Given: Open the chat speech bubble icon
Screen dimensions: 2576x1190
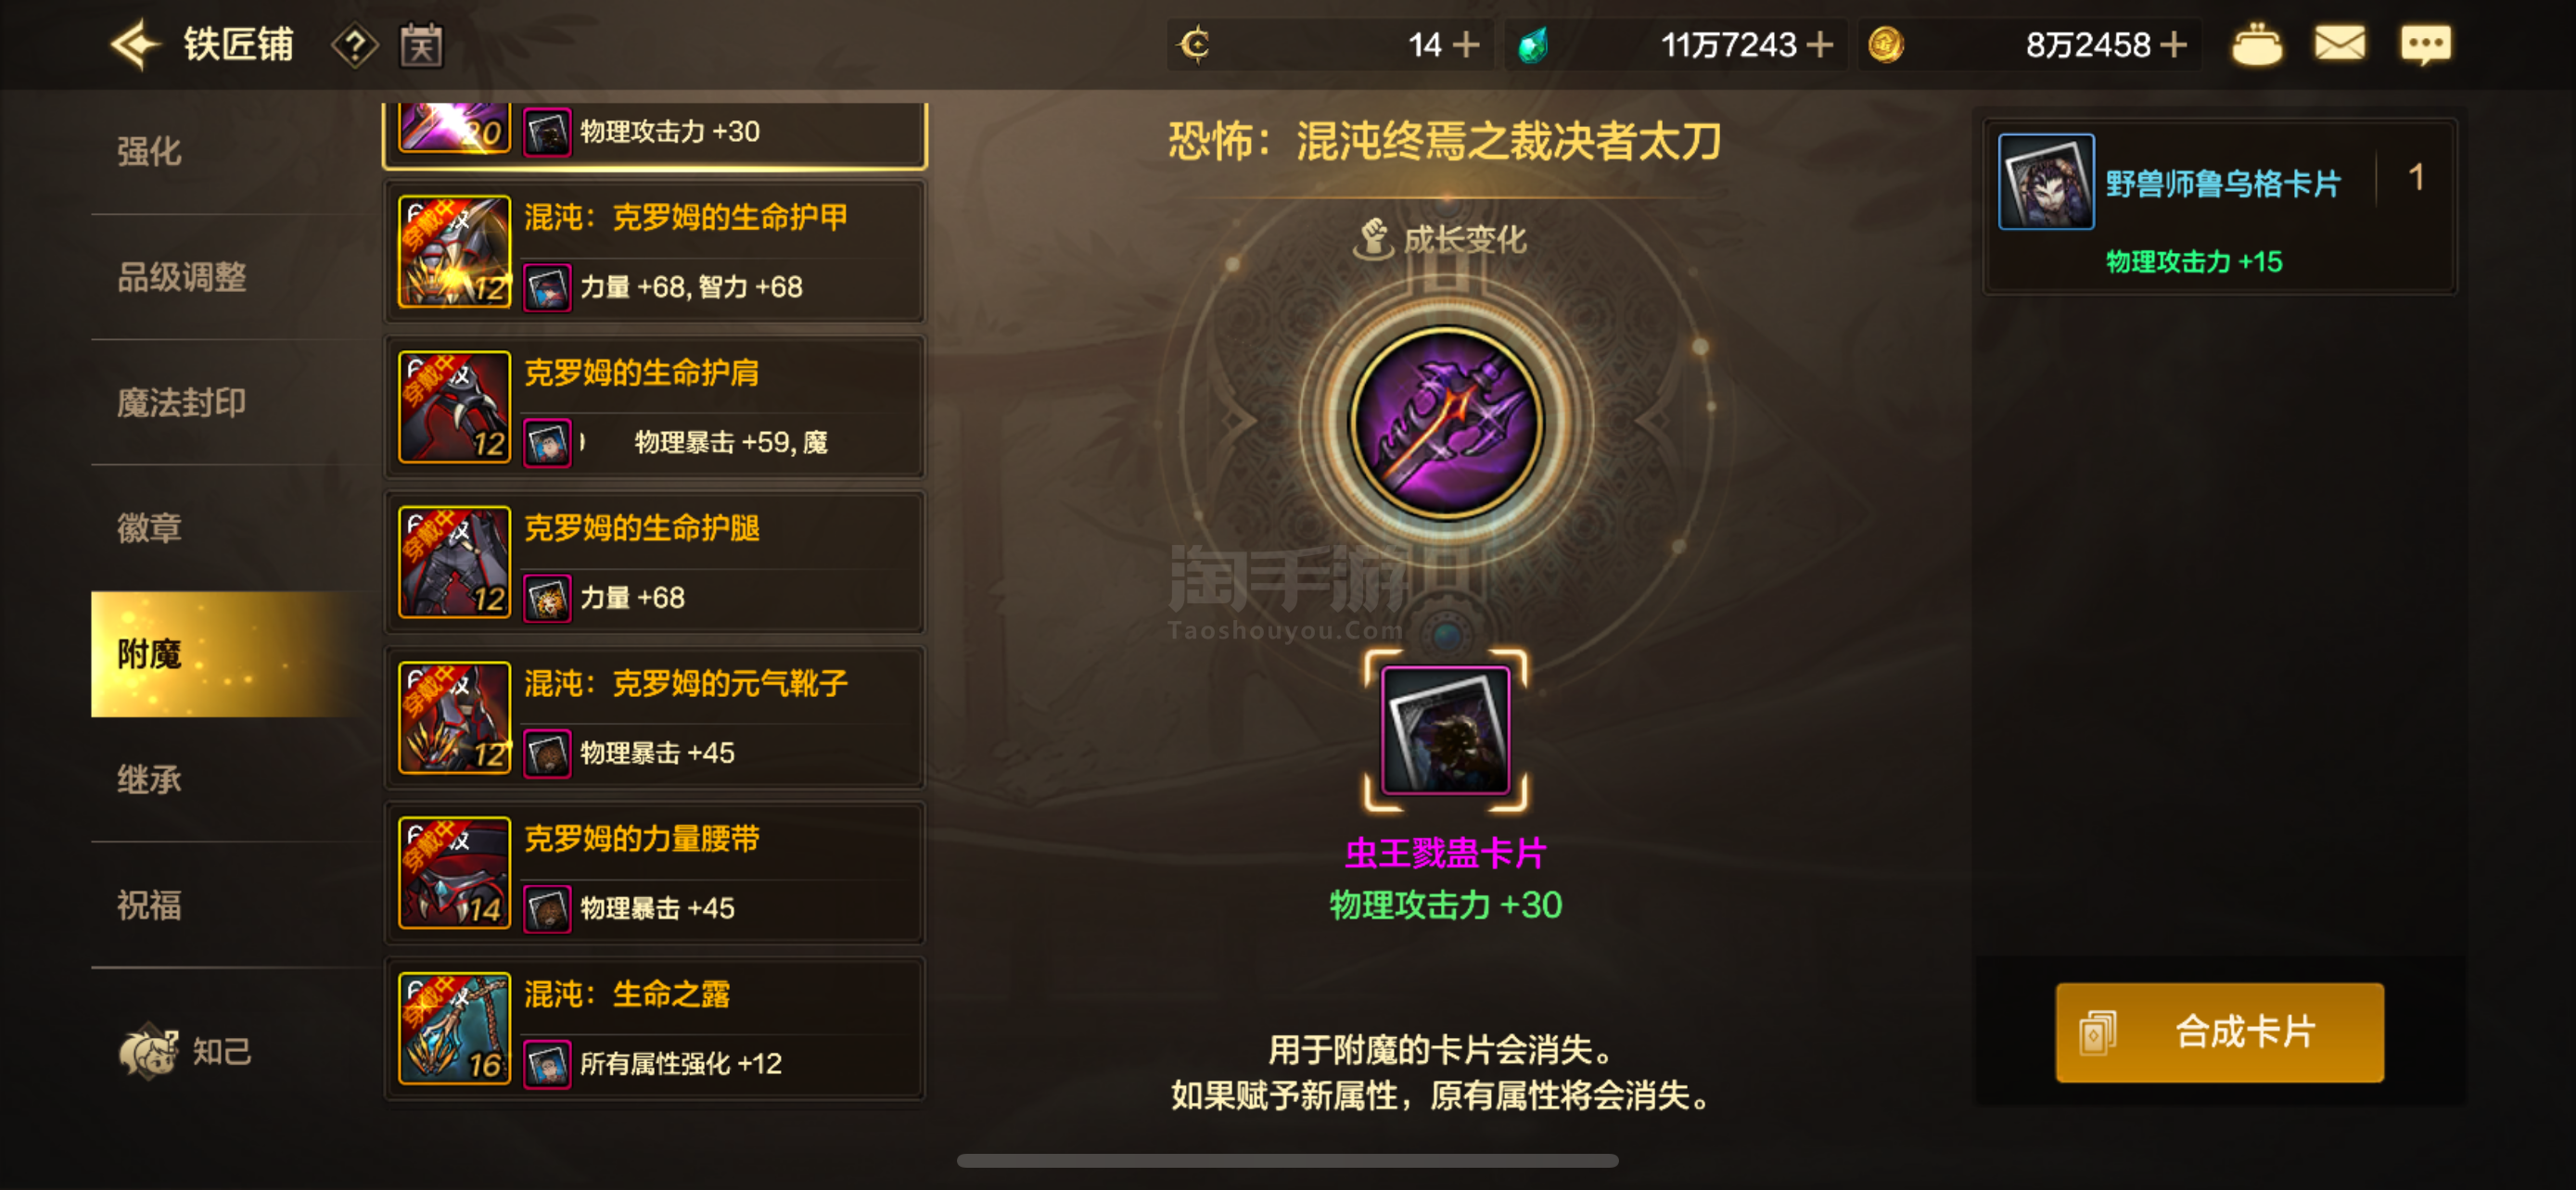Looking at the screenshot, I should [x=2426, y=45].
